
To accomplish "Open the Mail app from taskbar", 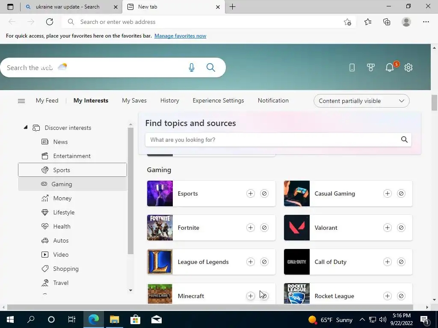I will point(157,319).
